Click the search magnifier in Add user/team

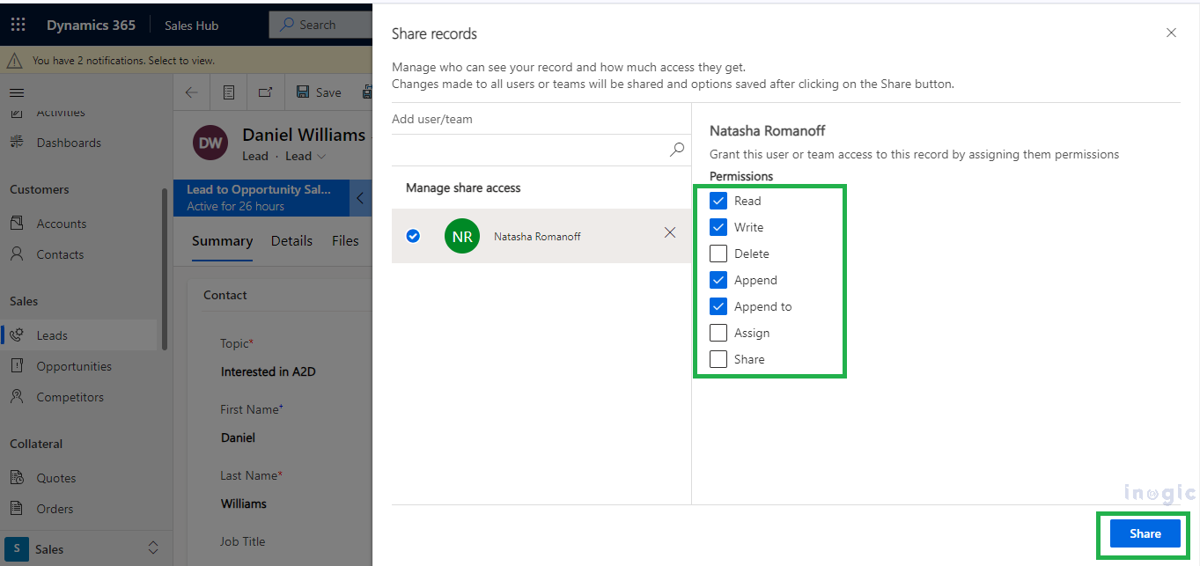676,150
